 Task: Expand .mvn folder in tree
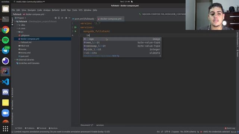point(17,28)
